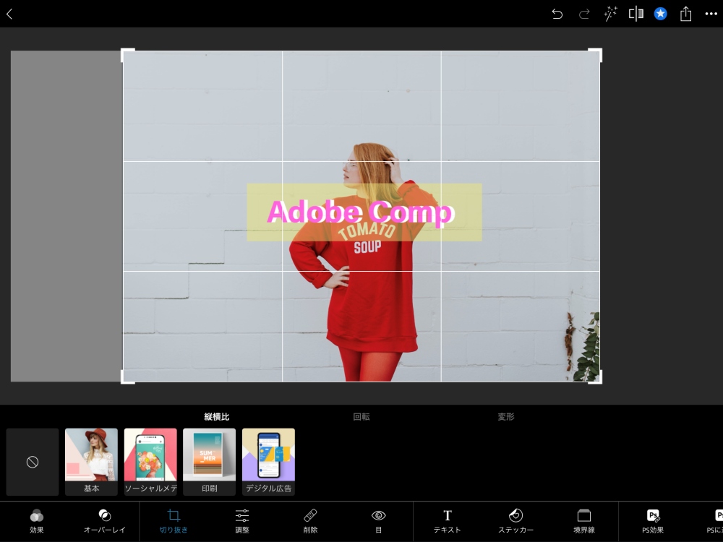Choose the 印刷 crop preset

tap(210, 462)
